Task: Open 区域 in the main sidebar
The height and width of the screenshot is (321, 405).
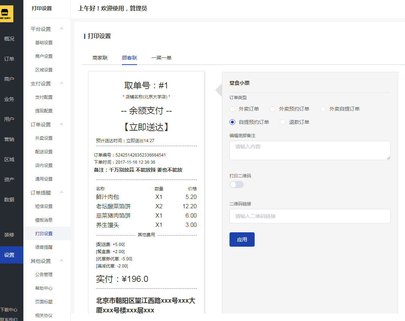Action: (9, 159)
